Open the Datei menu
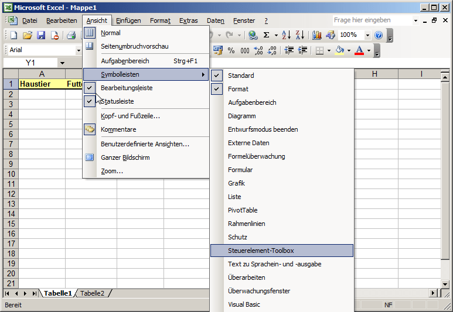453x312 pixels. (30, 20)
